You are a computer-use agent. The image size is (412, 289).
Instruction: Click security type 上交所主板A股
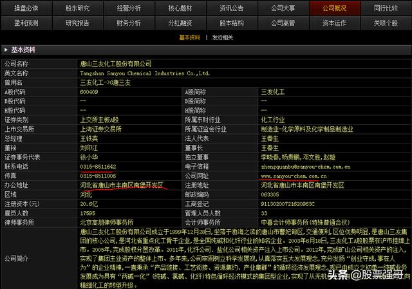pos(99,120)
